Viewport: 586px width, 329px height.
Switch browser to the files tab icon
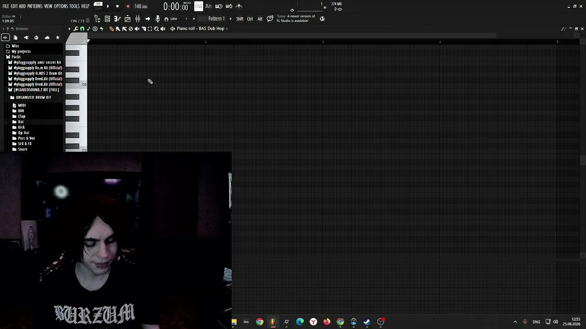[16, 37]
